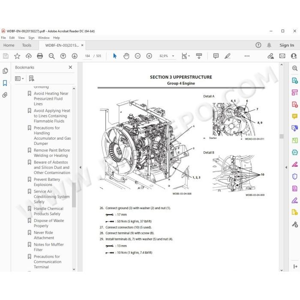Open the Sign menu
This screenshot has width=300, height=300.
coord(31,38)
